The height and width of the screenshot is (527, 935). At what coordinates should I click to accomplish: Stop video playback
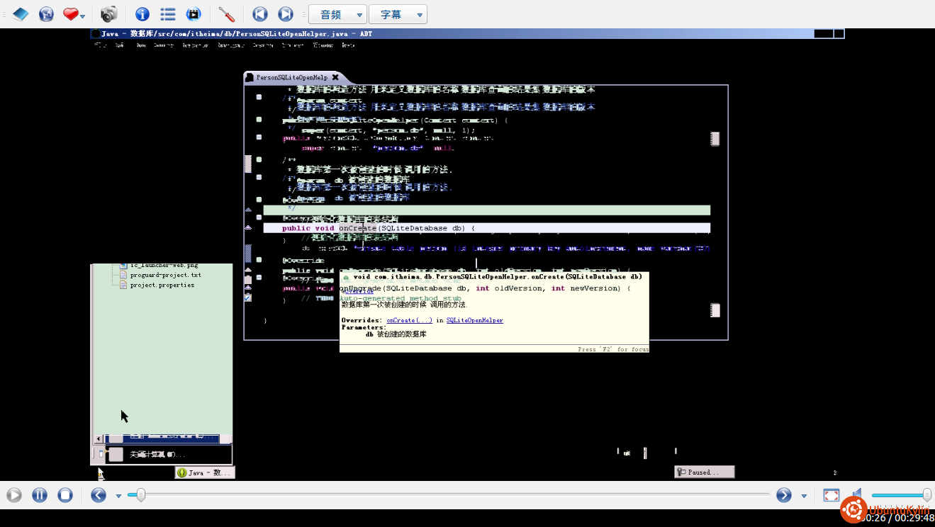click(65, 495)
